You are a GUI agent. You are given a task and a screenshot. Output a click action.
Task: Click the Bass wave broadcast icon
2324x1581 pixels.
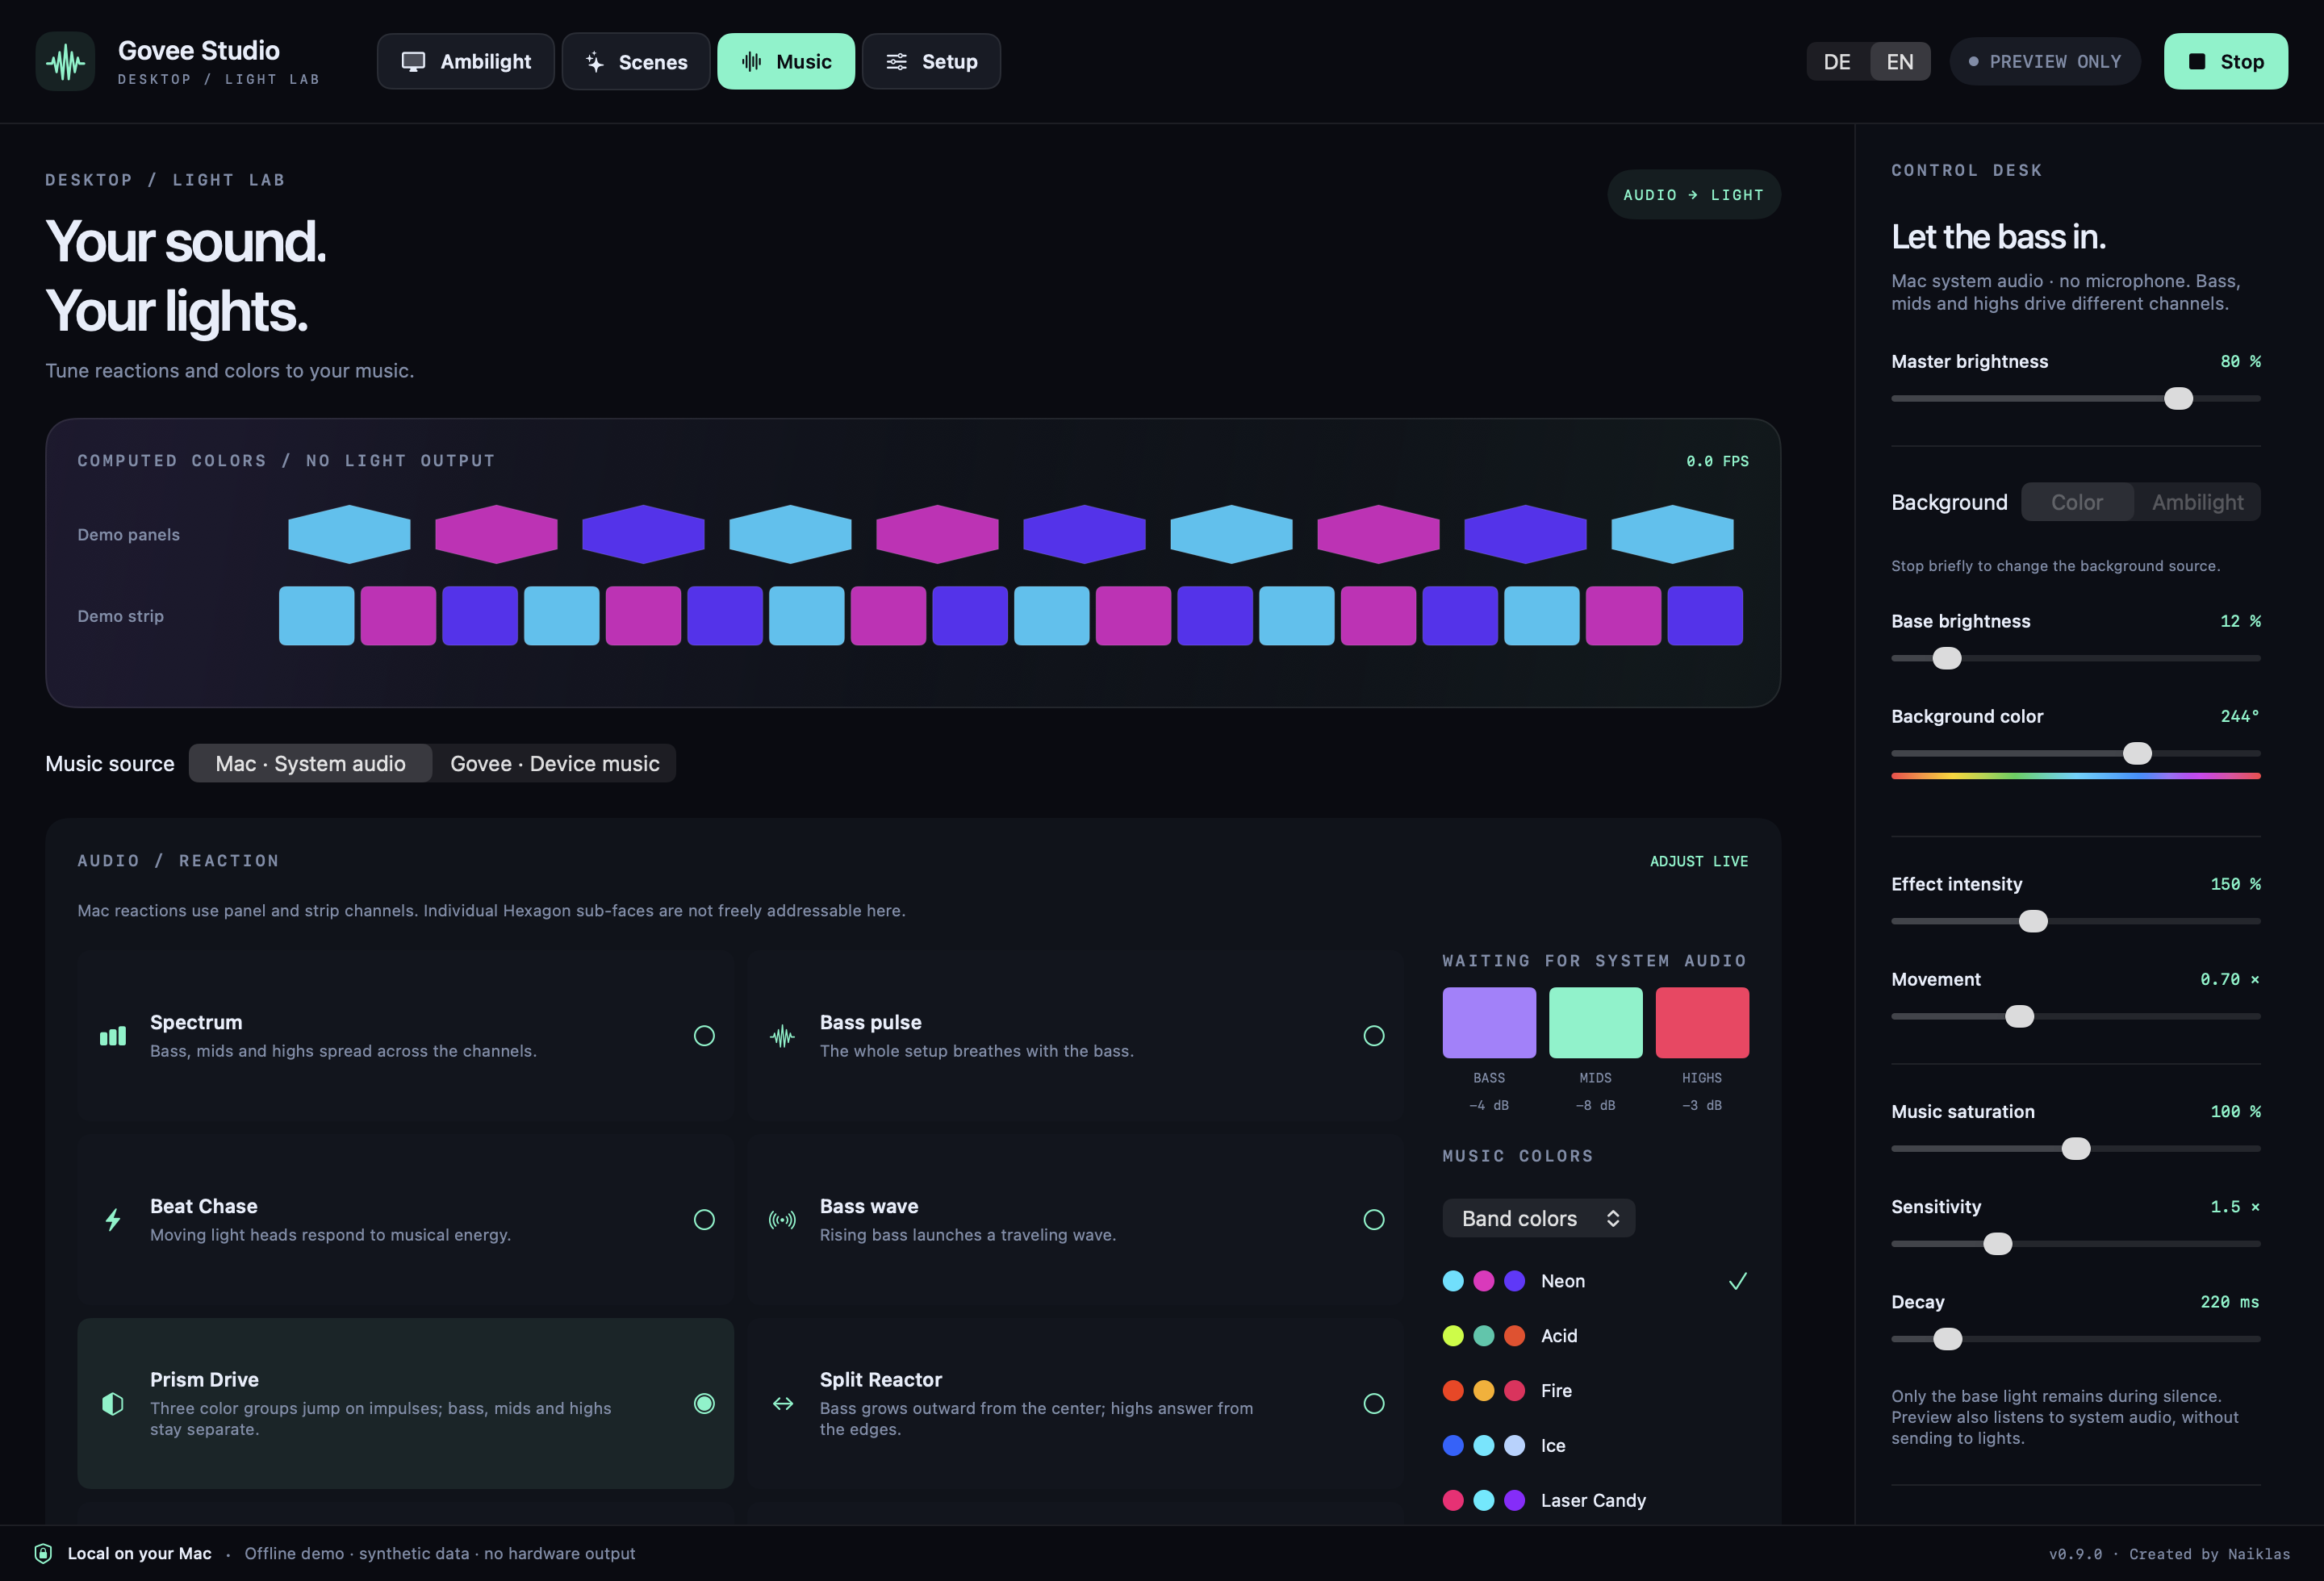tap(782, 1220)
